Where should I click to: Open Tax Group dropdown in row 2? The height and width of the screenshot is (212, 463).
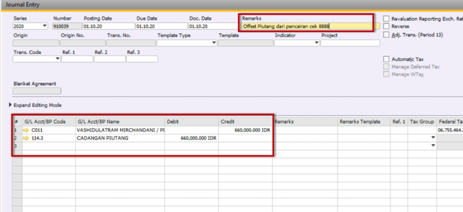(433, 138)
